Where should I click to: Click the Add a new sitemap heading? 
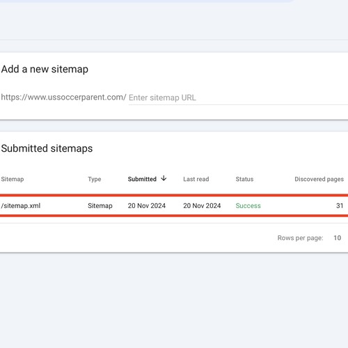(x=45, y=69)
